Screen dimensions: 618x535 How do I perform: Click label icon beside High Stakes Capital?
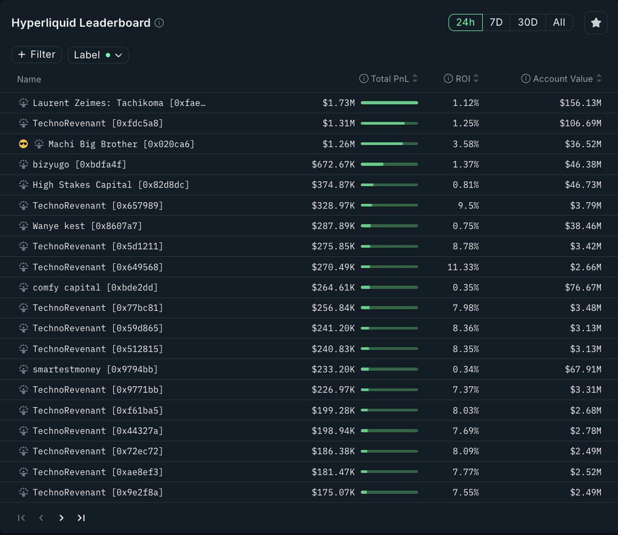(x=23, y=185)
